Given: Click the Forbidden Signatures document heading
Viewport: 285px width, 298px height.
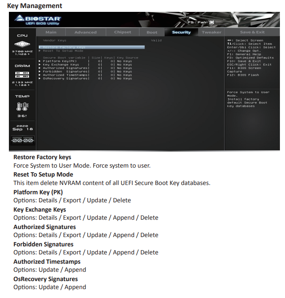Looking at the screenshot, I should pyautogui.click(x=43, y=244).
